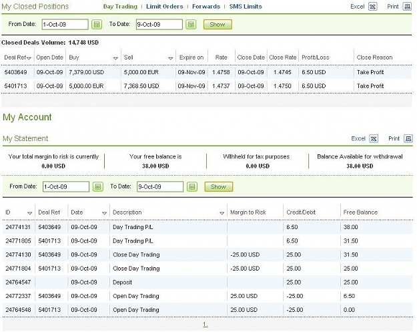The width and height of the screenshot is (417, 332).
Task: Sort statement by ID column arrow
Action: pos(30,213)
